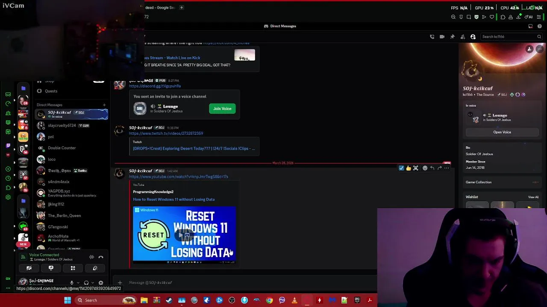
Task: Open browser easy setup sliders icon
Action: click(x=539, y=17)
